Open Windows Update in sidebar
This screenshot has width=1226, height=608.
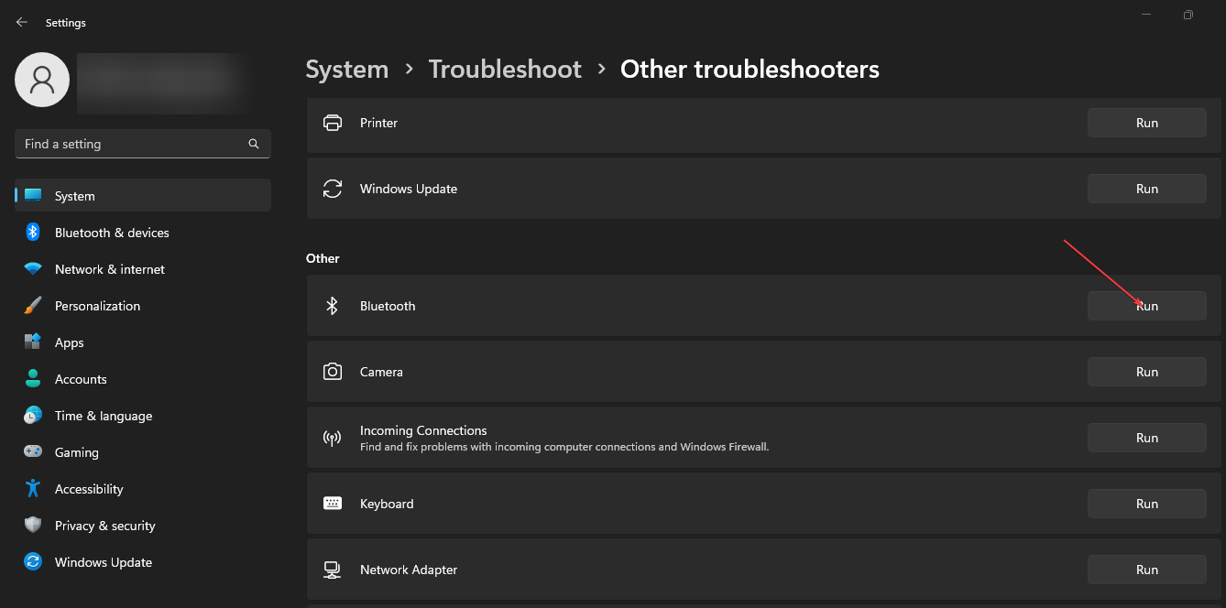pyautogui.click(x=143, y=562)
